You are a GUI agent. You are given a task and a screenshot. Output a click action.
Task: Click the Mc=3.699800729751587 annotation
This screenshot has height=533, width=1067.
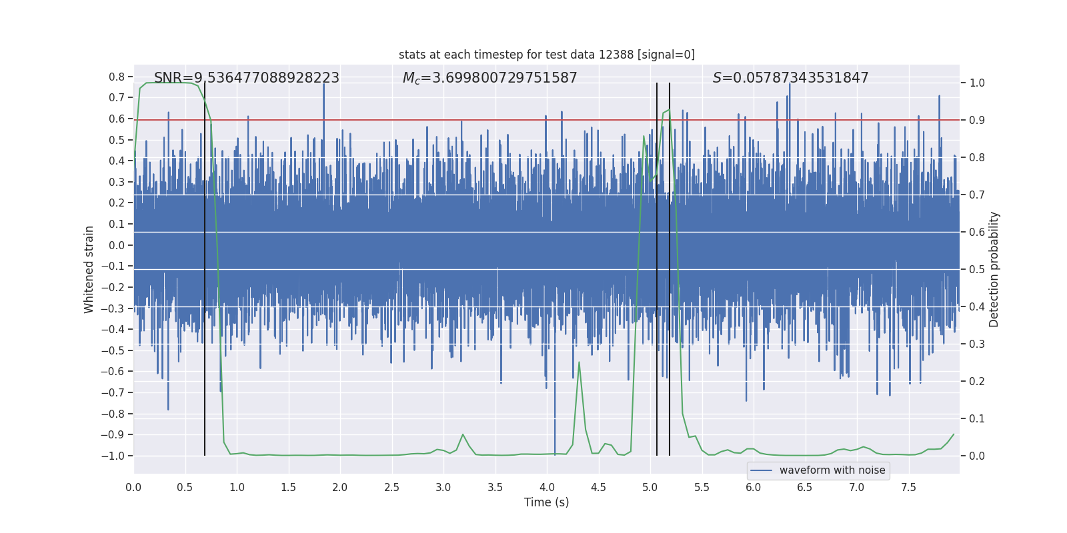pyautogui.click(x=490, y=78)
